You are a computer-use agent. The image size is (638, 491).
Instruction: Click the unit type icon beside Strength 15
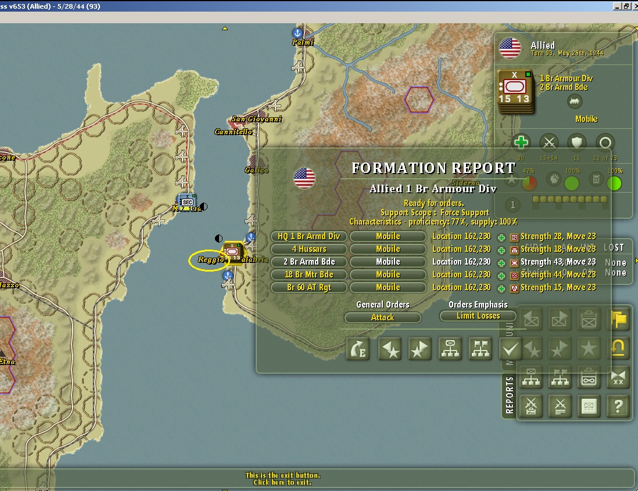(x=514, y=288)
